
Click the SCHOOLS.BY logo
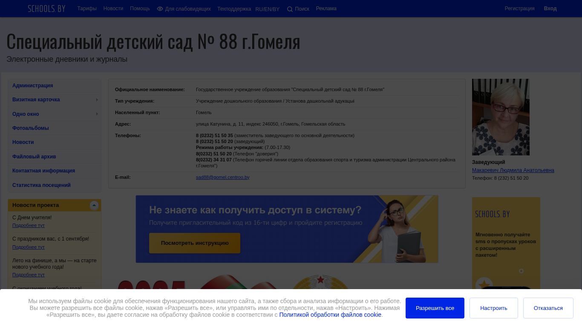click(46, 9)
